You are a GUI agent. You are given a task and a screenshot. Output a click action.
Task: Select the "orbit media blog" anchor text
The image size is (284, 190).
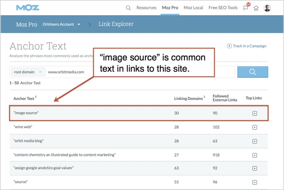click(x=28, y=141)
